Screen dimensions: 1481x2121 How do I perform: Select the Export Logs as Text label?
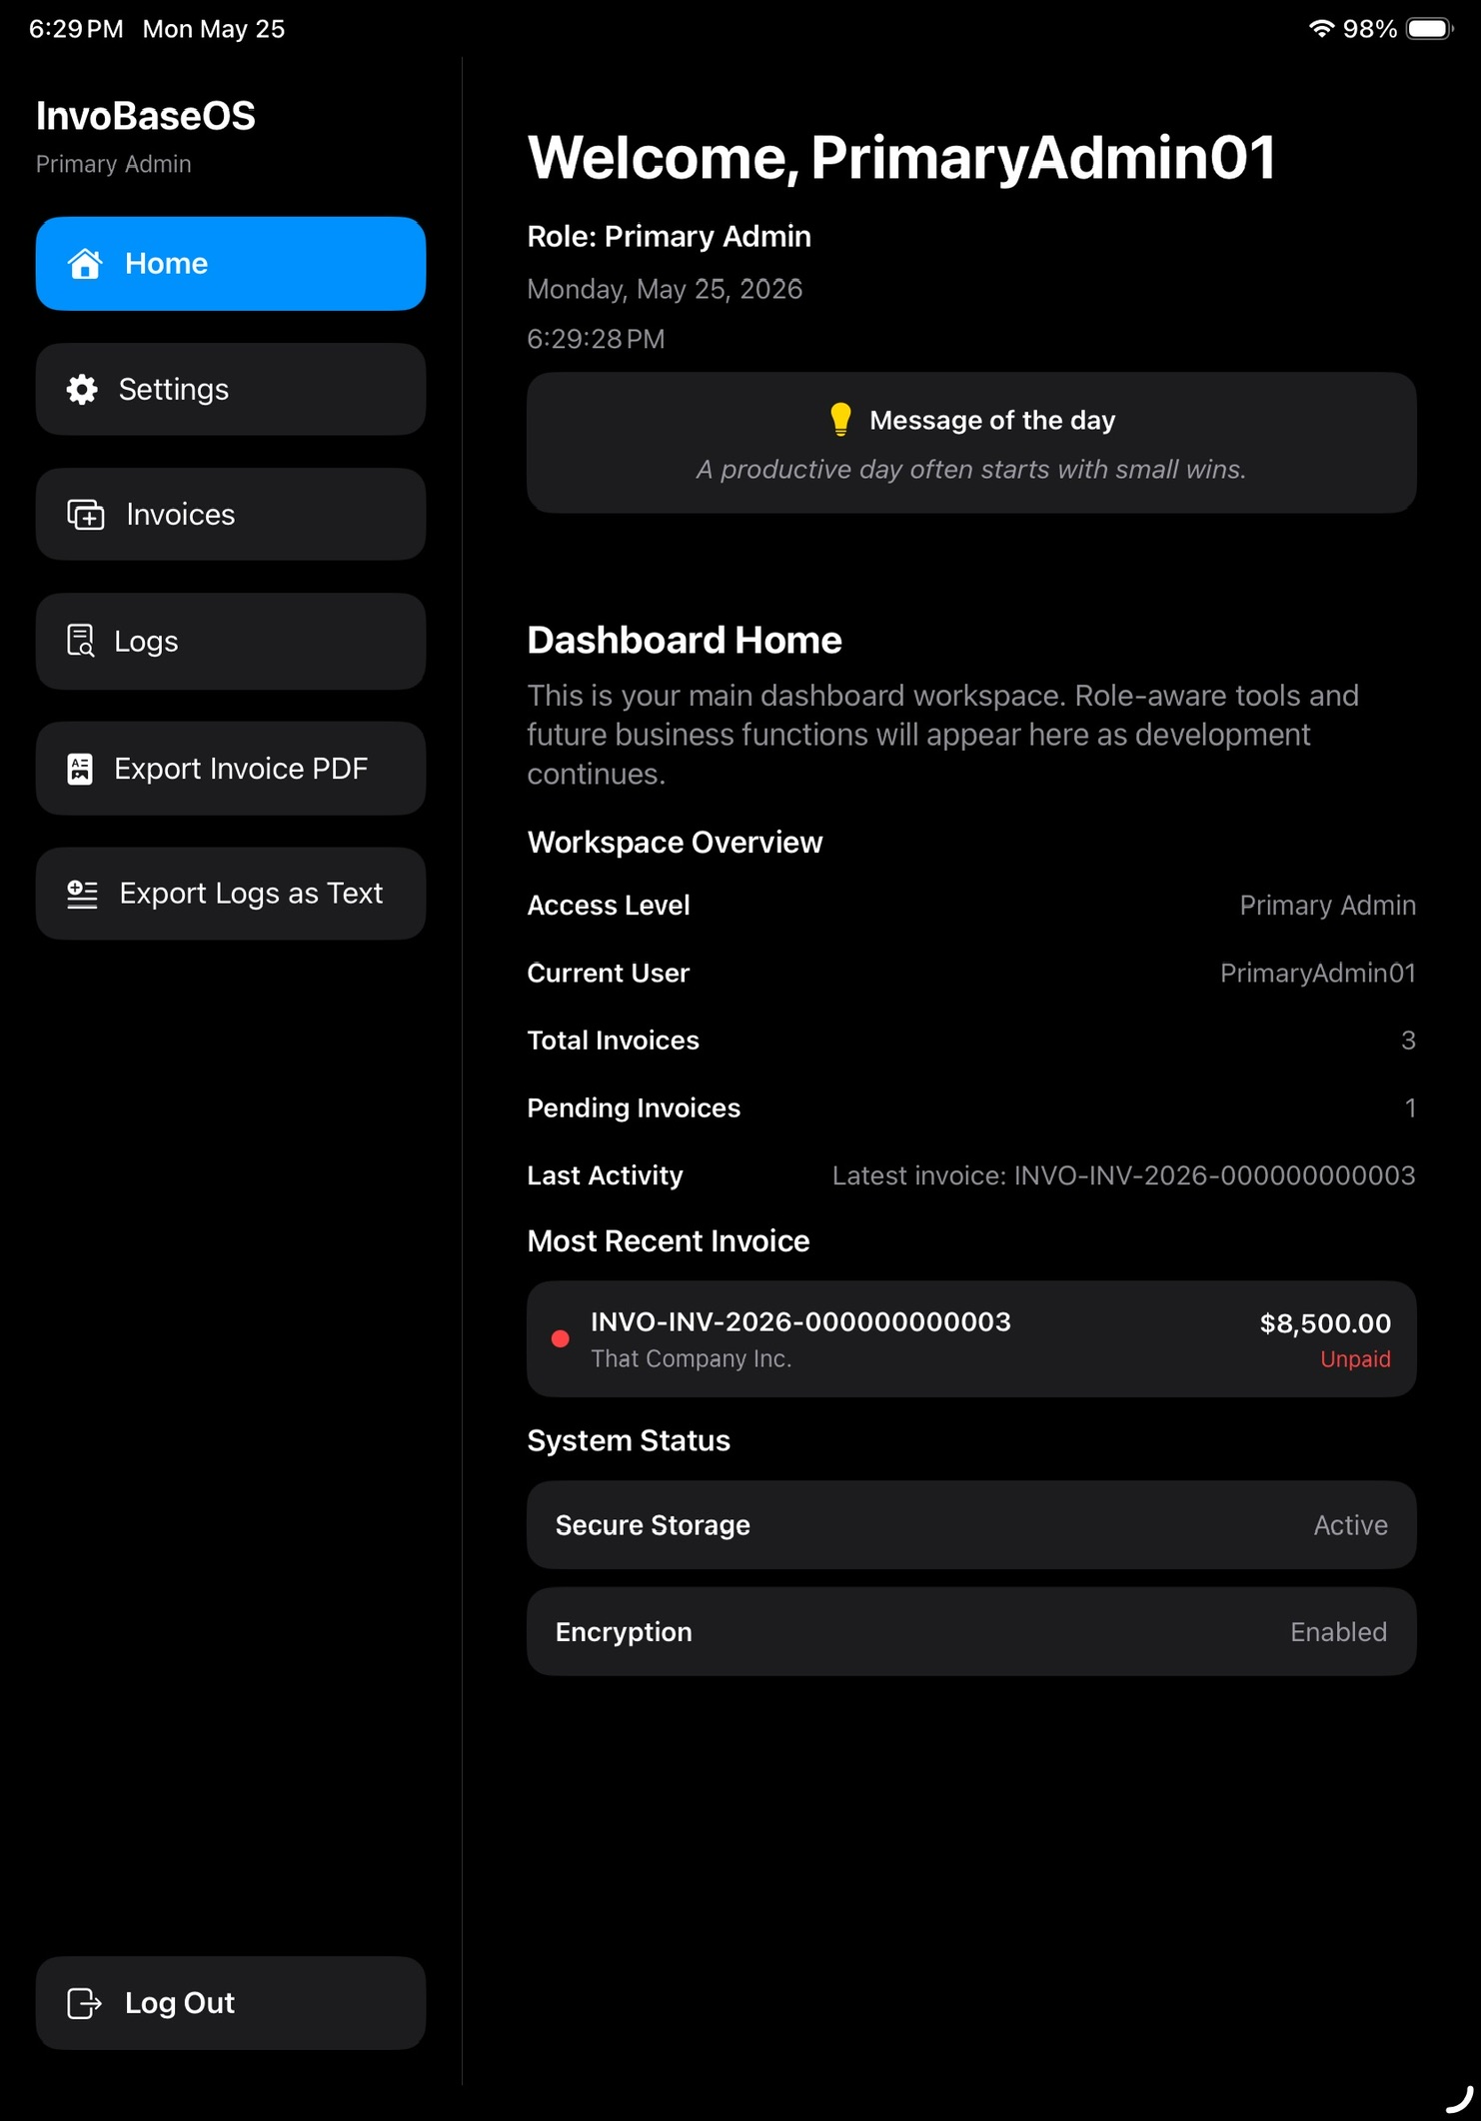(251, 894)
